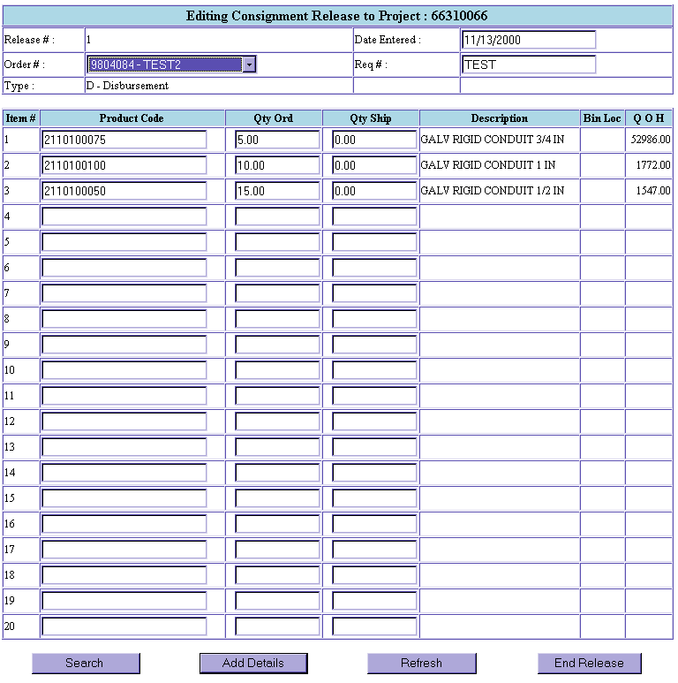The image size is (678, 683).
Task: Click QOH value 1547.00
Action: (x=653, y=190)
